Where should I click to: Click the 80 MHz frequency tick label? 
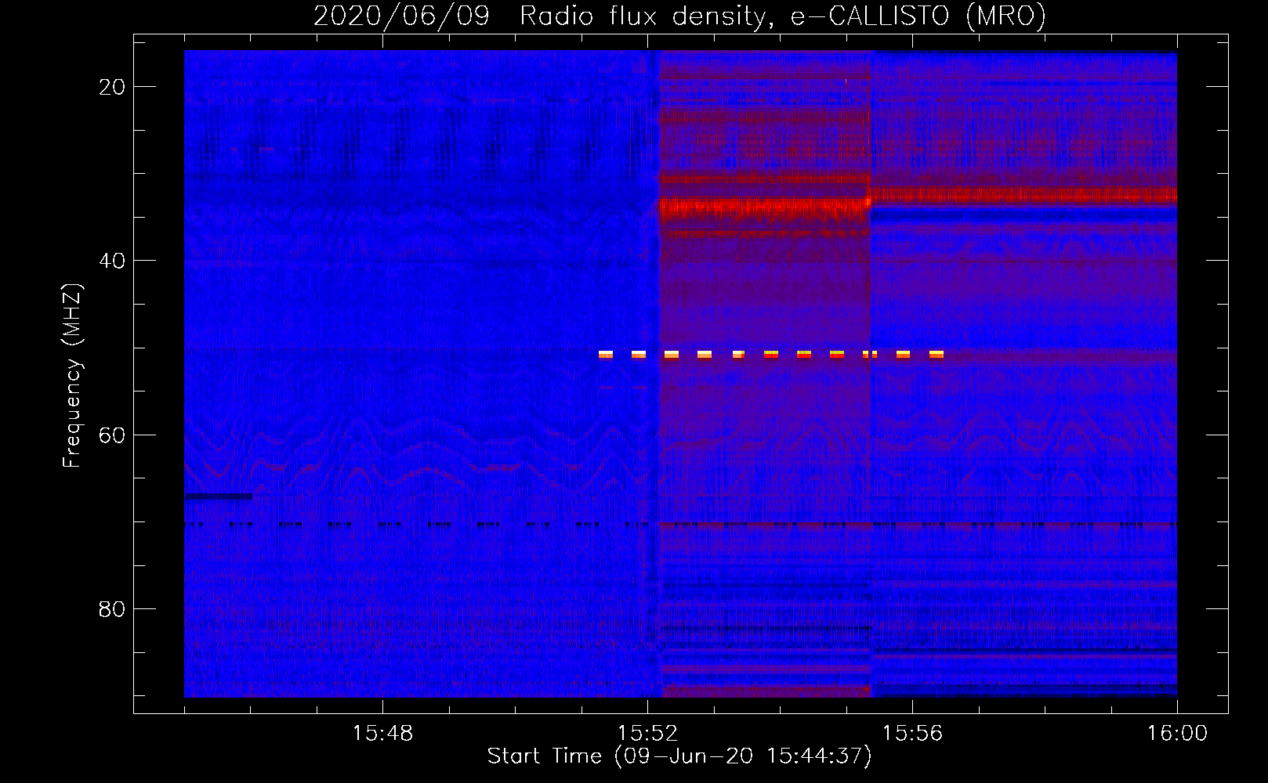[x=112, y=609]
